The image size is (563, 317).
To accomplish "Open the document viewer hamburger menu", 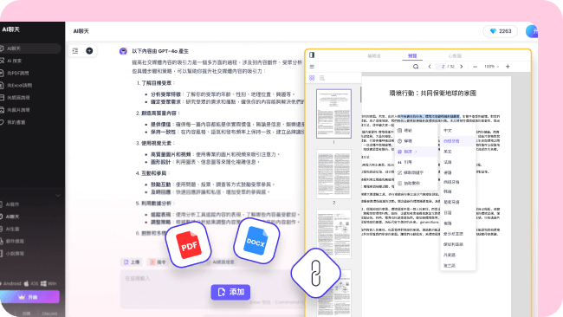I will tap(312, 67).
